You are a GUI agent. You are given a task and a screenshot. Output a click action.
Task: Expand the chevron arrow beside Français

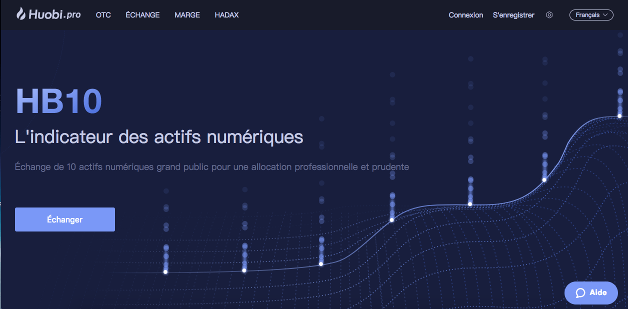(605, 15)
